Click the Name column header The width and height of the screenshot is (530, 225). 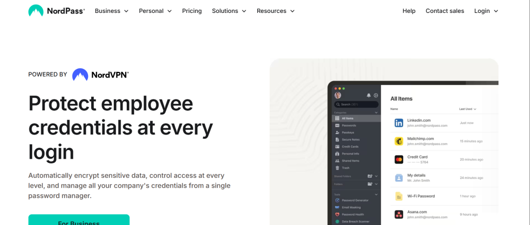(x=394, y=109)
